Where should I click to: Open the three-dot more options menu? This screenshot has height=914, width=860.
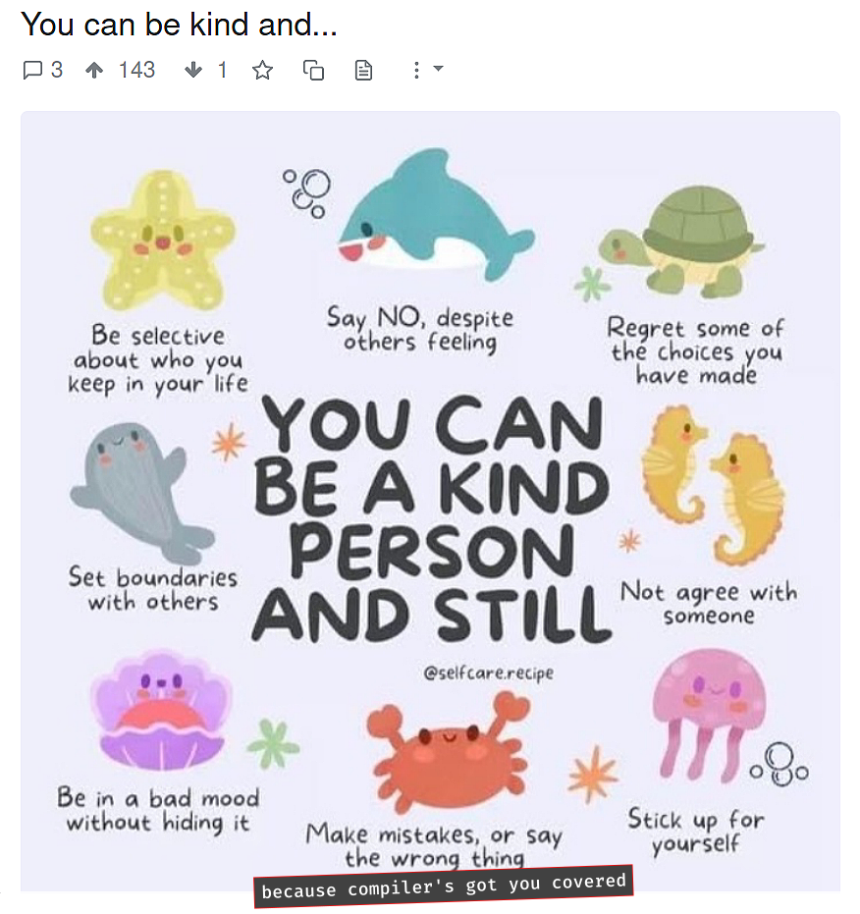[x=416, y=71]
